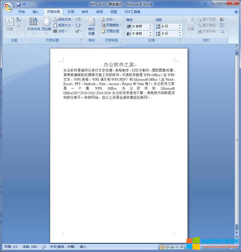This screenshot has width=241, height=252.
Task: Toggle the 插入 insert mode indicator
Action: point(83,247)
